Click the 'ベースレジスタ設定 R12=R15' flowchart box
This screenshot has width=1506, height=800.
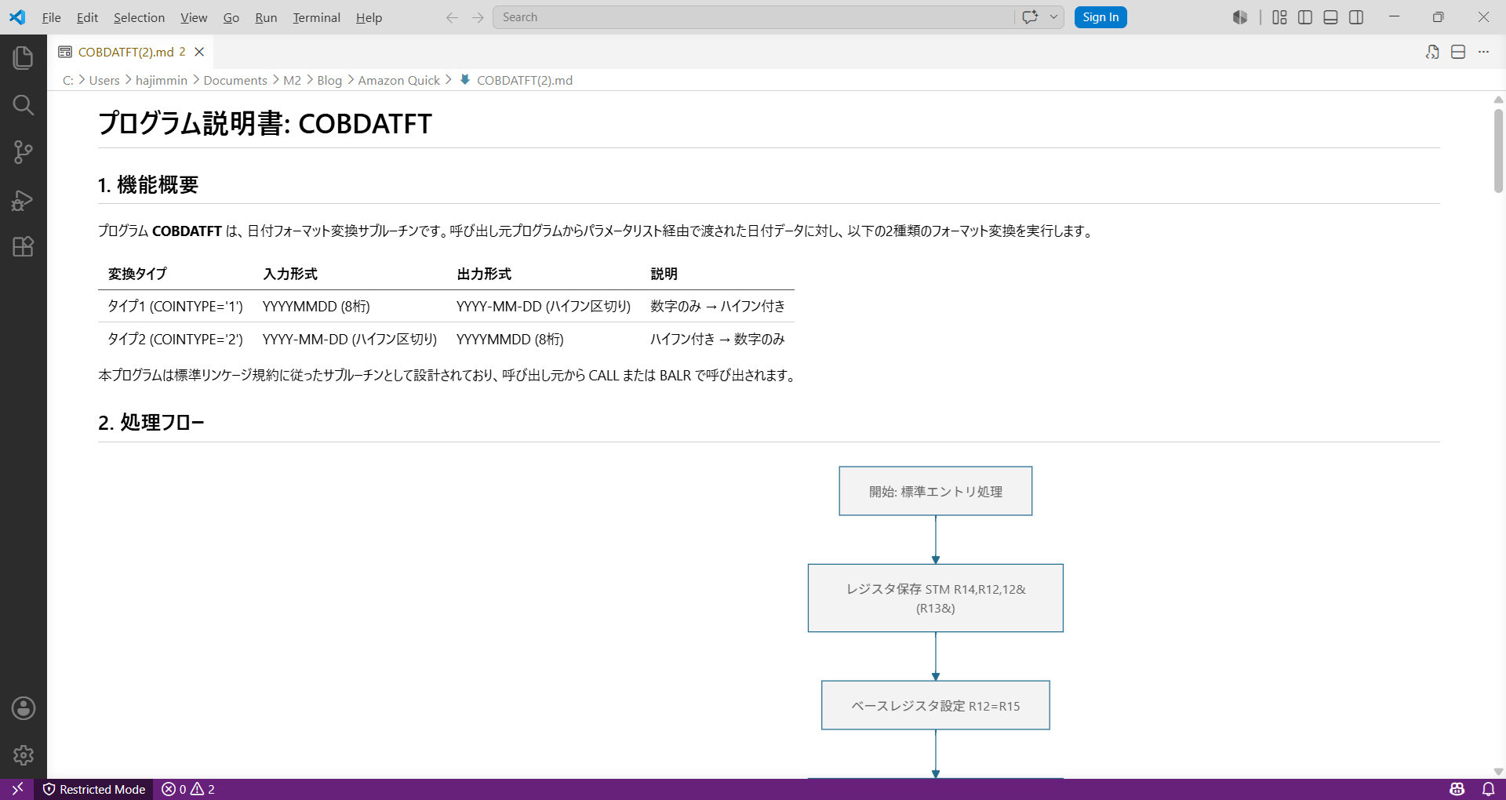coord(936,706)
